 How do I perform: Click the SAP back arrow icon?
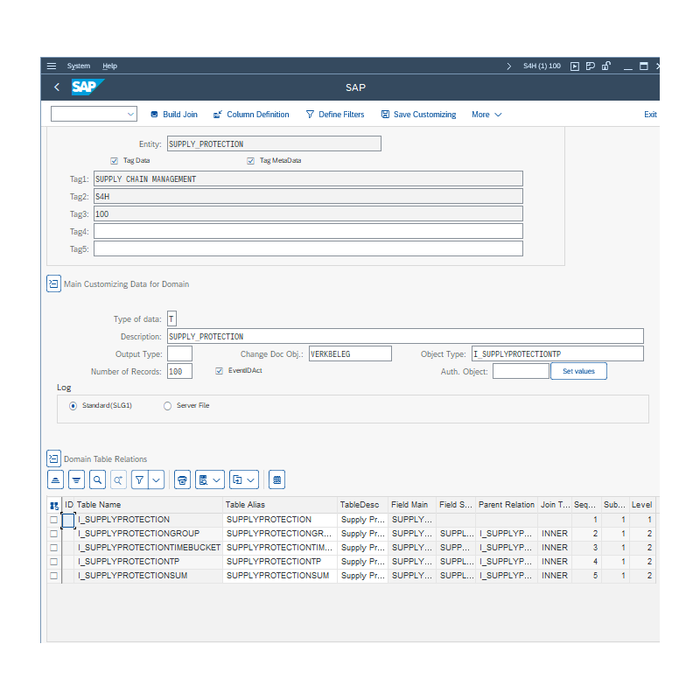[x=57, y=87]
